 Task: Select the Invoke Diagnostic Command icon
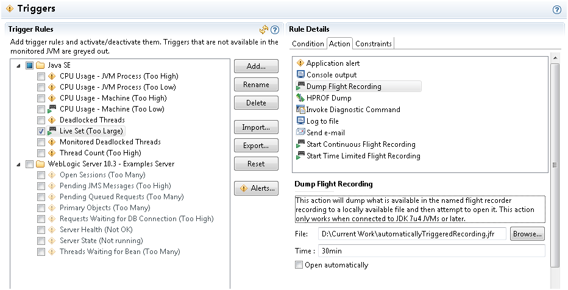click(300, 110)
